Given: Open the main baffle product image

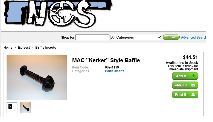Looking at the screenshot, I should [37, 77].
